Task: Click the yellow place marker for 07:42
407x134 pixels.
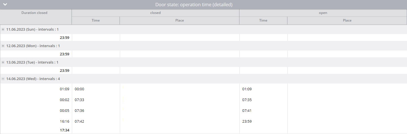Action: point(123,120)
